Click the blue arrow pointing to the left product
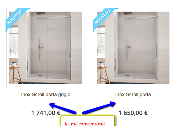This screenshot has width=175, height=126. click(63, 108)
